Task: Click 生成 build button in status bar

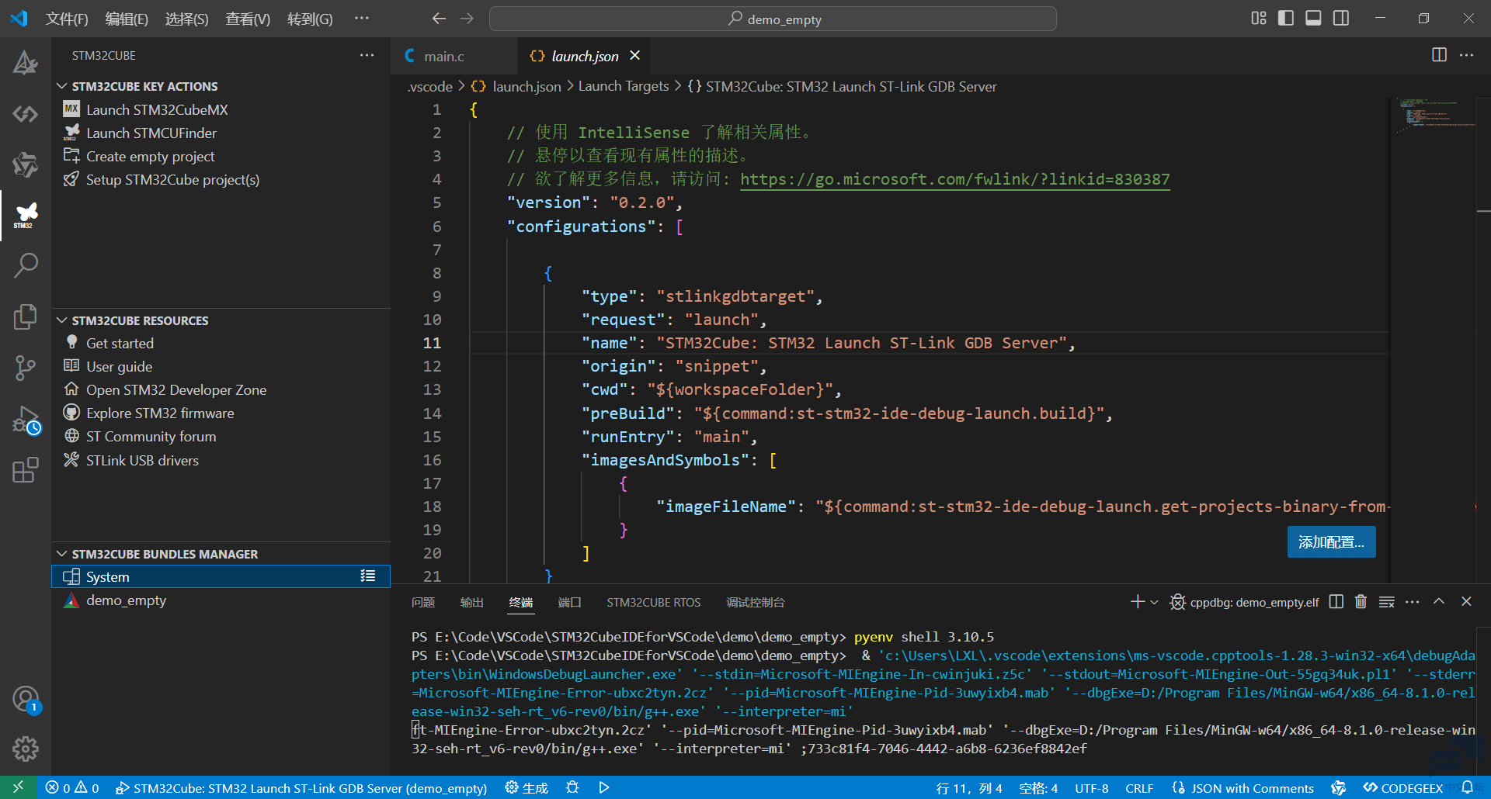Action: pyautogui.click(x=527, y=788)
